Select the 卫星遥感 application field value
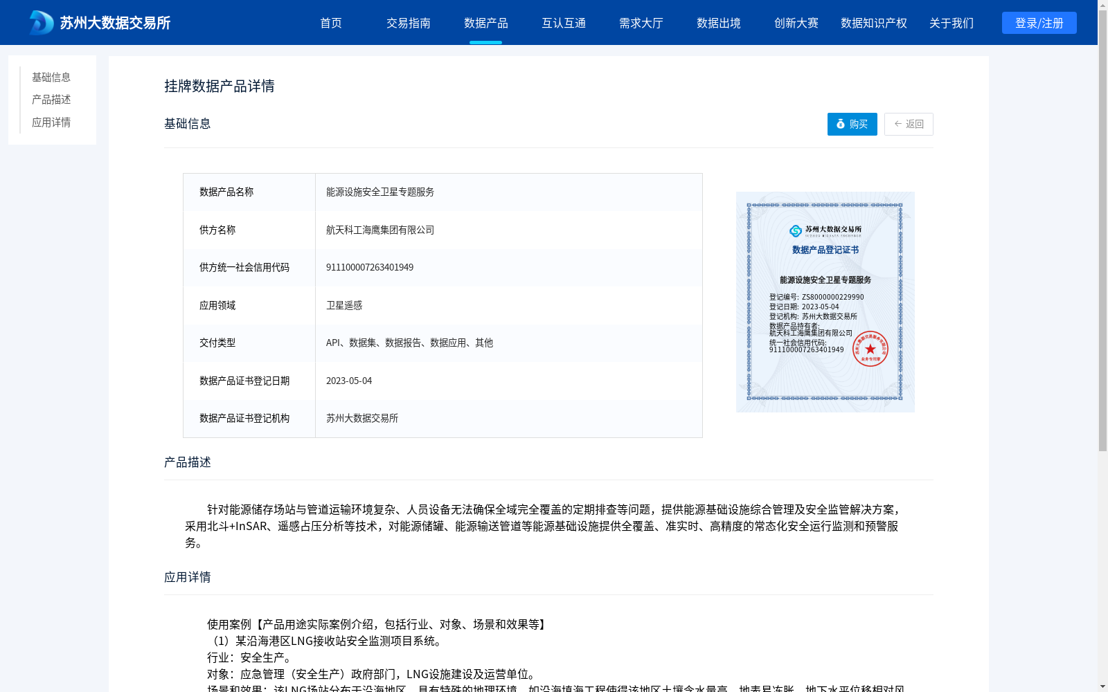The height and width of the screenshot is (692, 1108). point(344,305)
